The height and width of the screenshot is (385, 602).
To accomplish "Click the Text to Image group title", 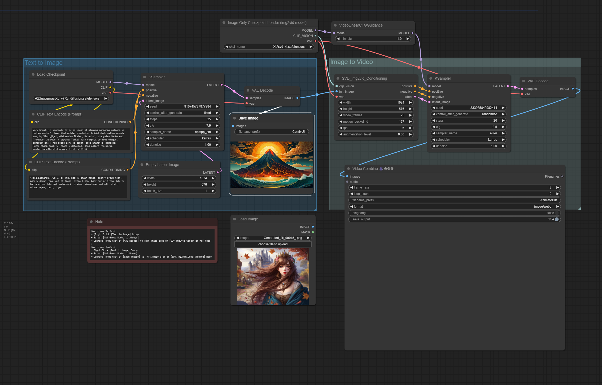I will (44, 63).
